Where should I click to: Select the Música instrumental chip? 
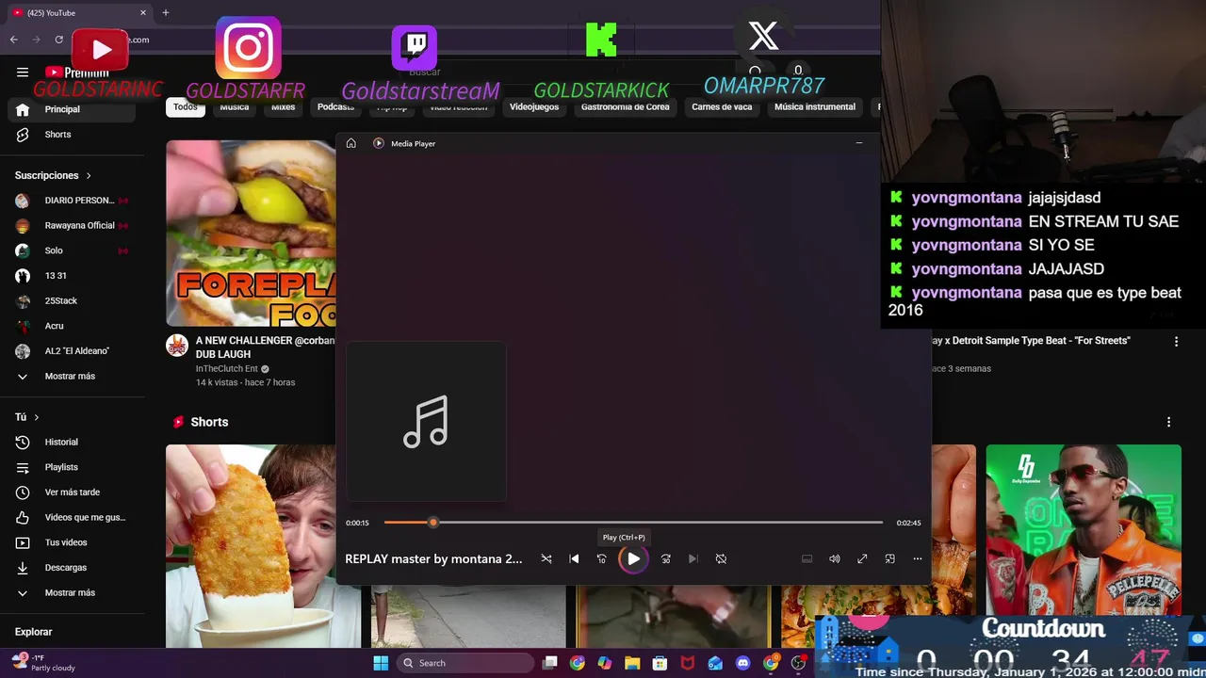815,106
